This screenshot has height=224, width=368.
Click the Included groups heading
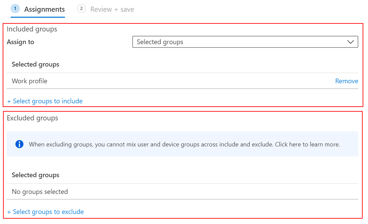click(x=32, y=29)
